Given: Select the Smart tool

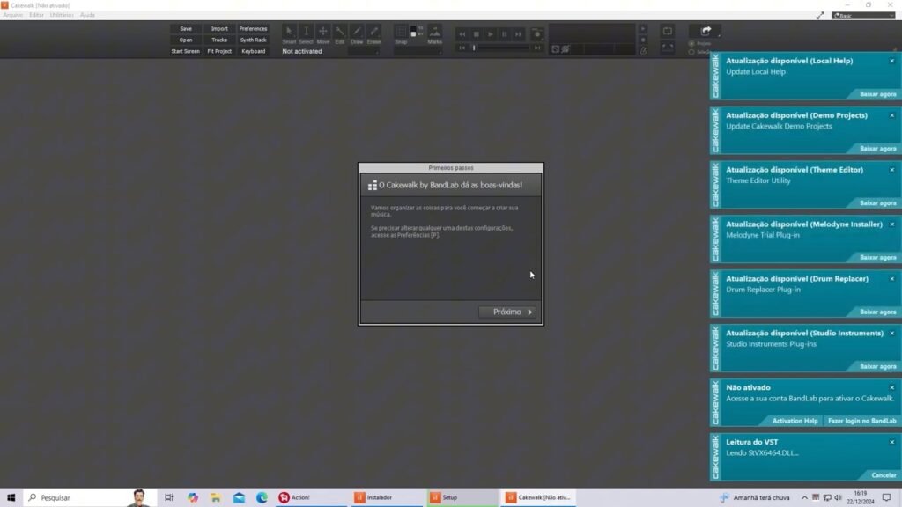Looking at the screenshot, I should click(289, 34).
